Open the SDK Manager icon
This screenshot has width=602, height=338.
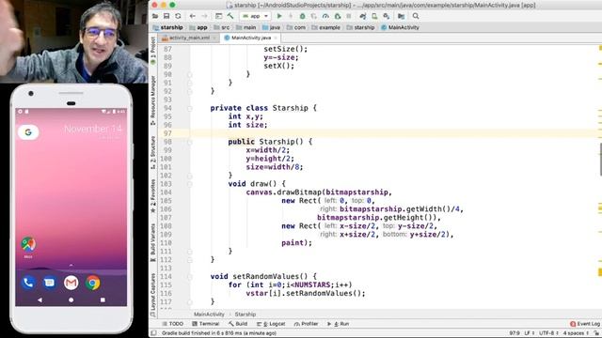click(387, 16)
